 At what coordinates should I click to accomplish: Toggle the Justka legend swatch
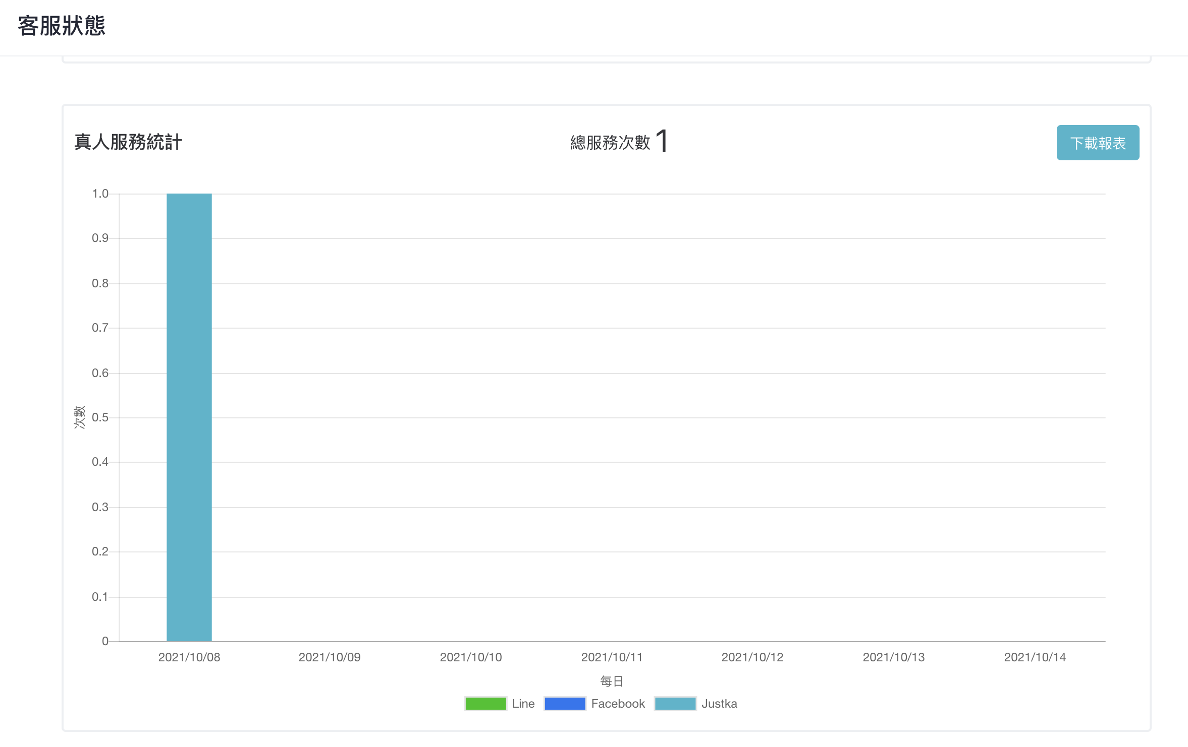675,704
